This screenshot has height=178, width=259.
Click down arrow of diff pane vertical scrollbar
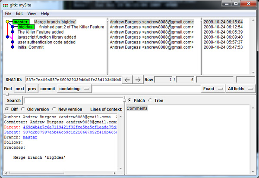[120, 168]
